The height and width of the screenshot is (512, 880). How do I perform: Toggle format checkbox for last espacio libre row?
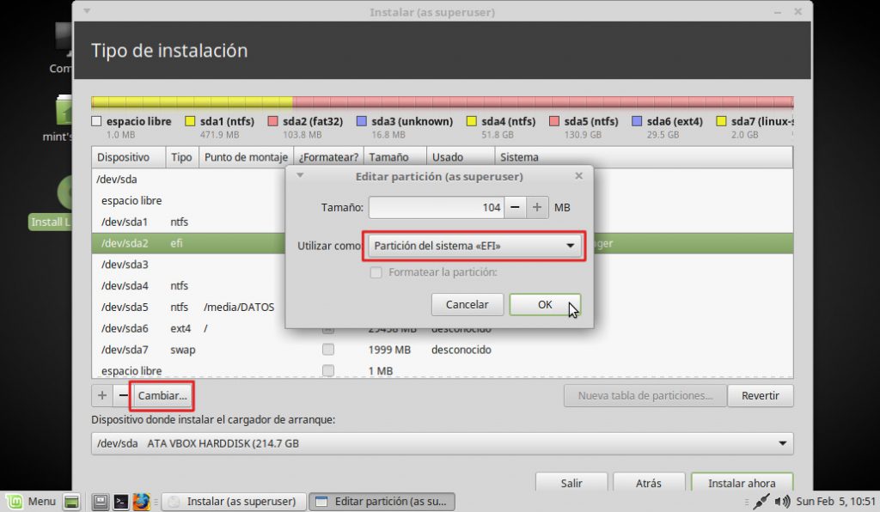coord(328,370)
